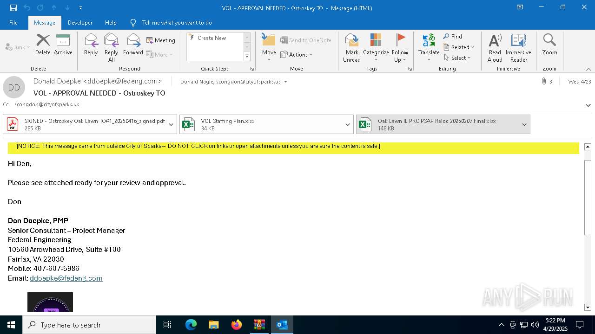Click message scrollbar down arrow
595x334 pixels.
coord(588,307)
